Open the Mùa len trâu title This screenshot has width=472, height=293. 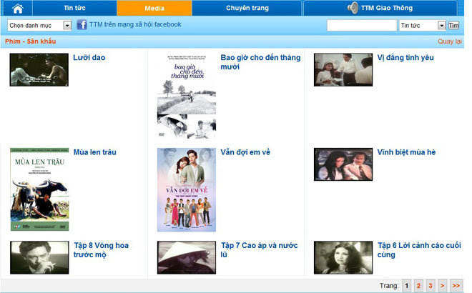95,152
